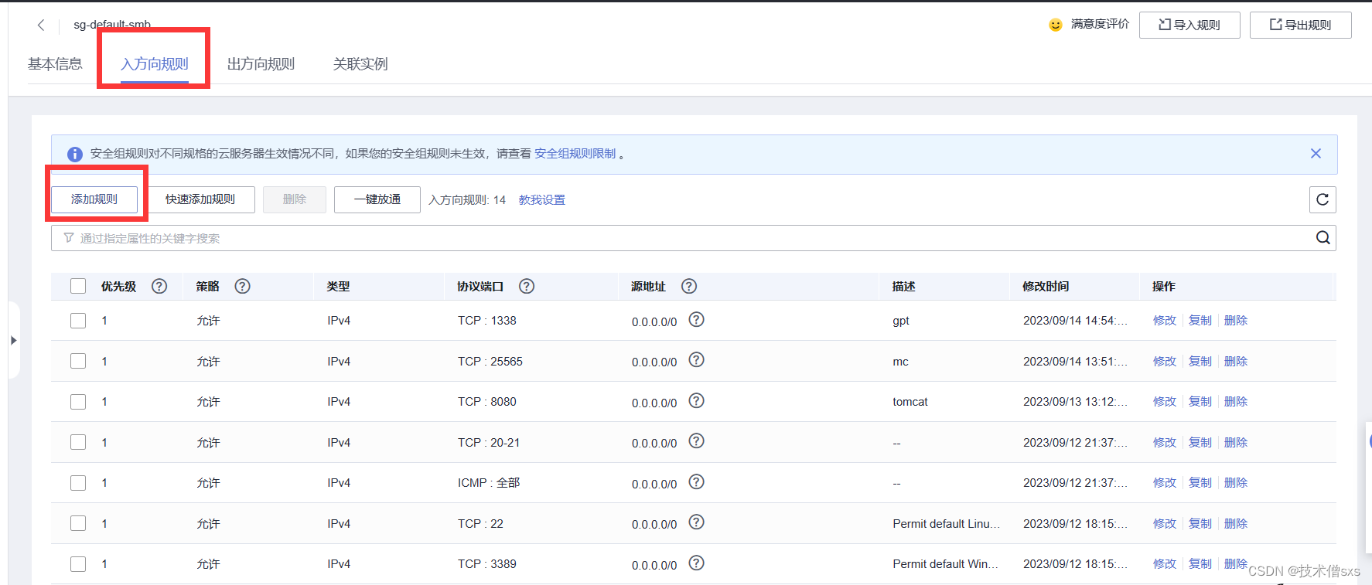This screenshot has height=585, width=1372.
Task: Click source help icon in TCP 25565 row
Action: click(x=696, y=360)
